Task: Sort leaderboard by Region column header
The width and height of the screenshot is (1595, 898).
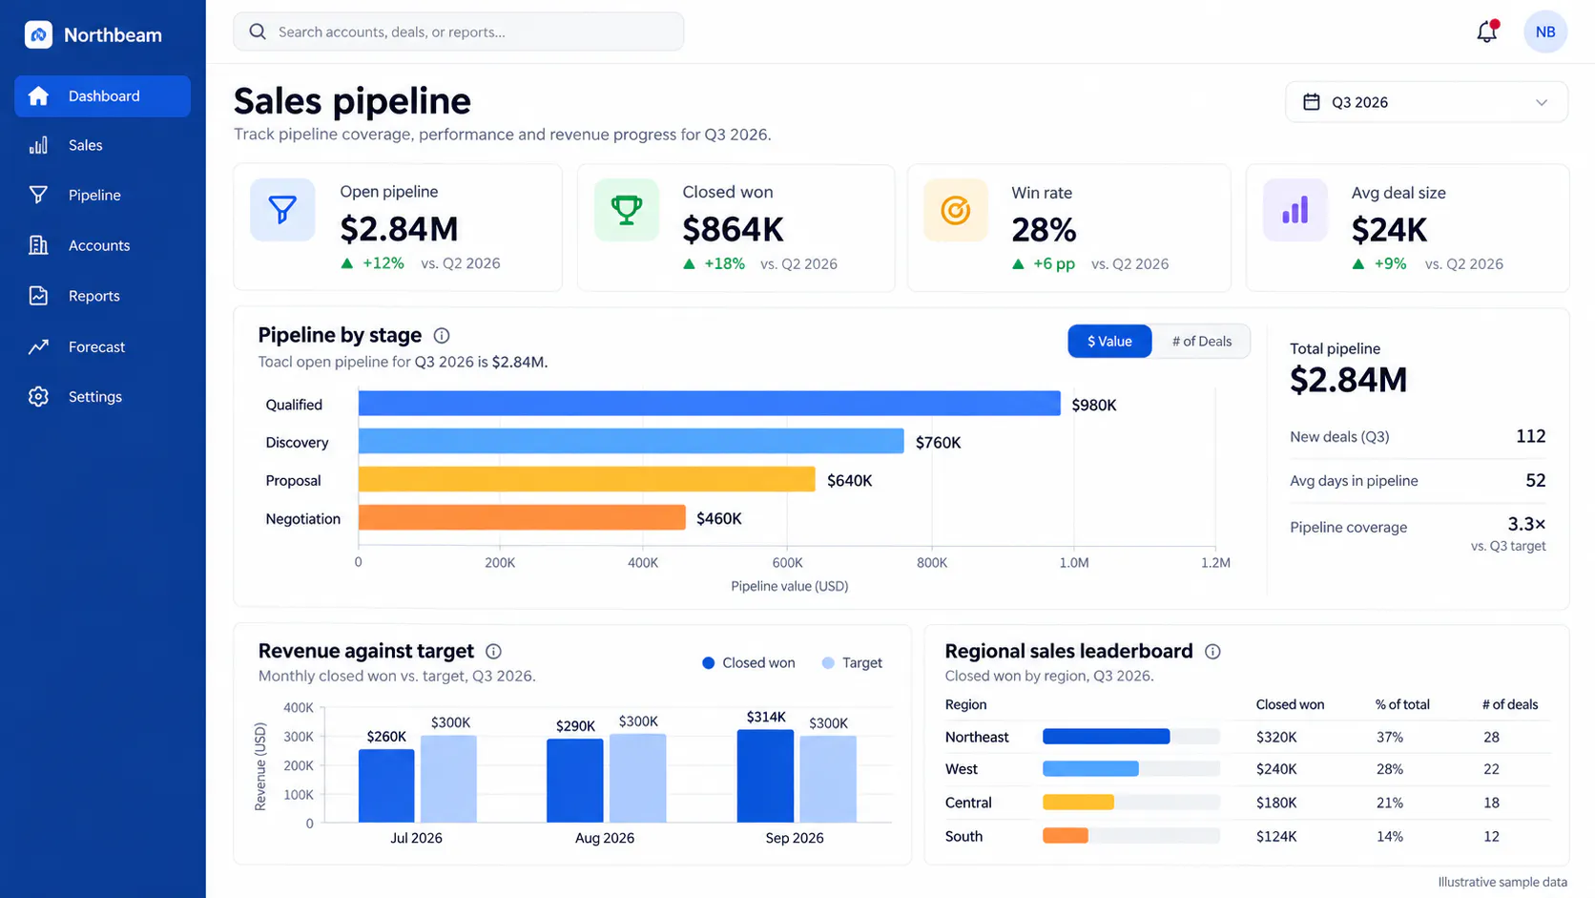Action: [965, 704]
